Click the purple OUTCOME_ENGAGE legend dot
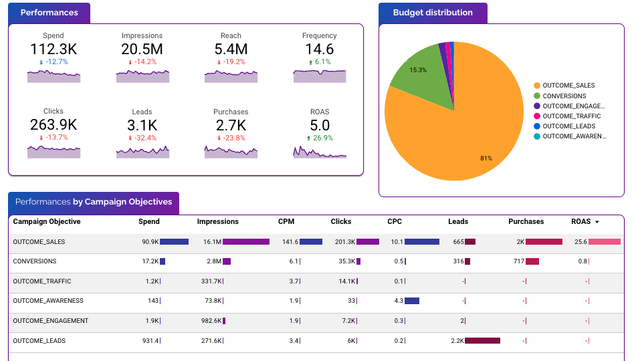 tap(537, 106)
